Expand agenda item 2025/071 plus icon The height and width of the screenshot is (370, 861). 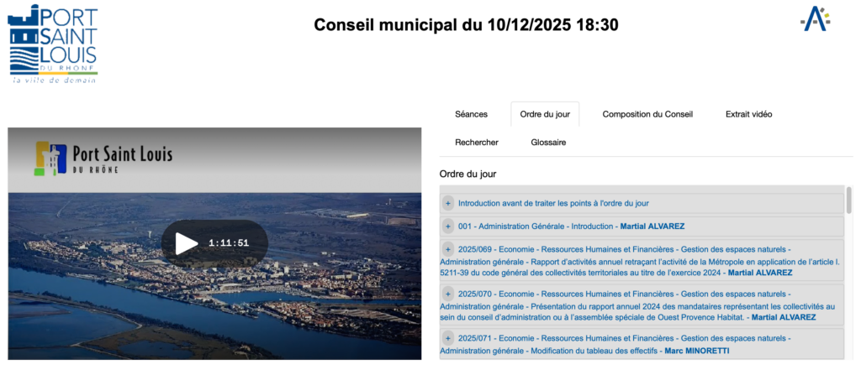(448, 338)
